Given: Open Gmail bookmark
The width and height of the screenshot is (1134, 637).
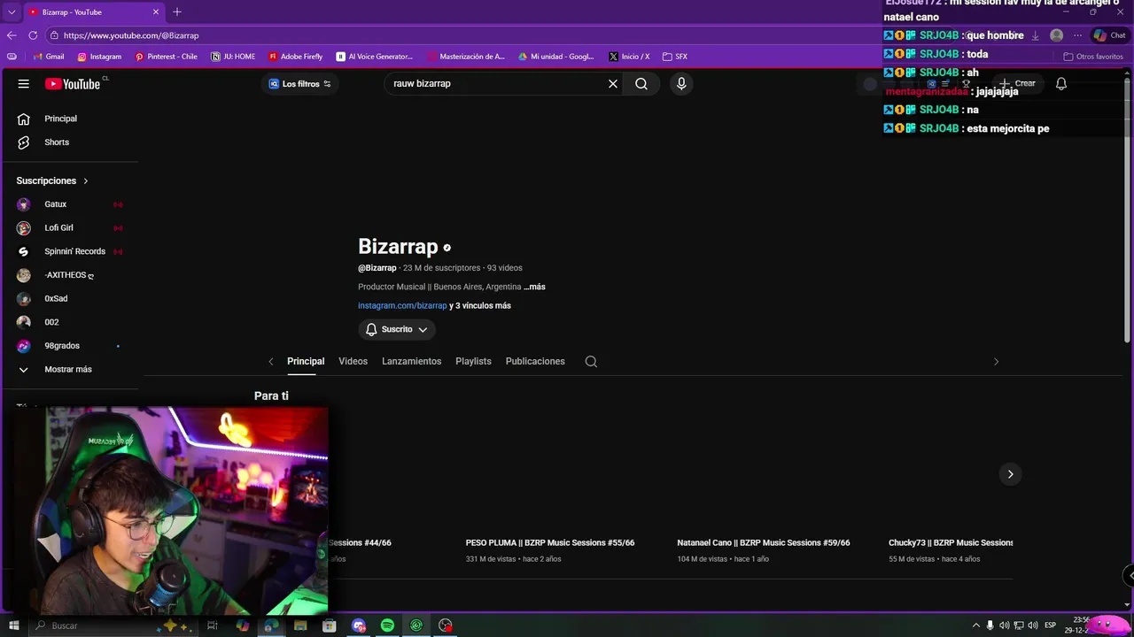Looking at the screenshot, I should tap(48, 57).
